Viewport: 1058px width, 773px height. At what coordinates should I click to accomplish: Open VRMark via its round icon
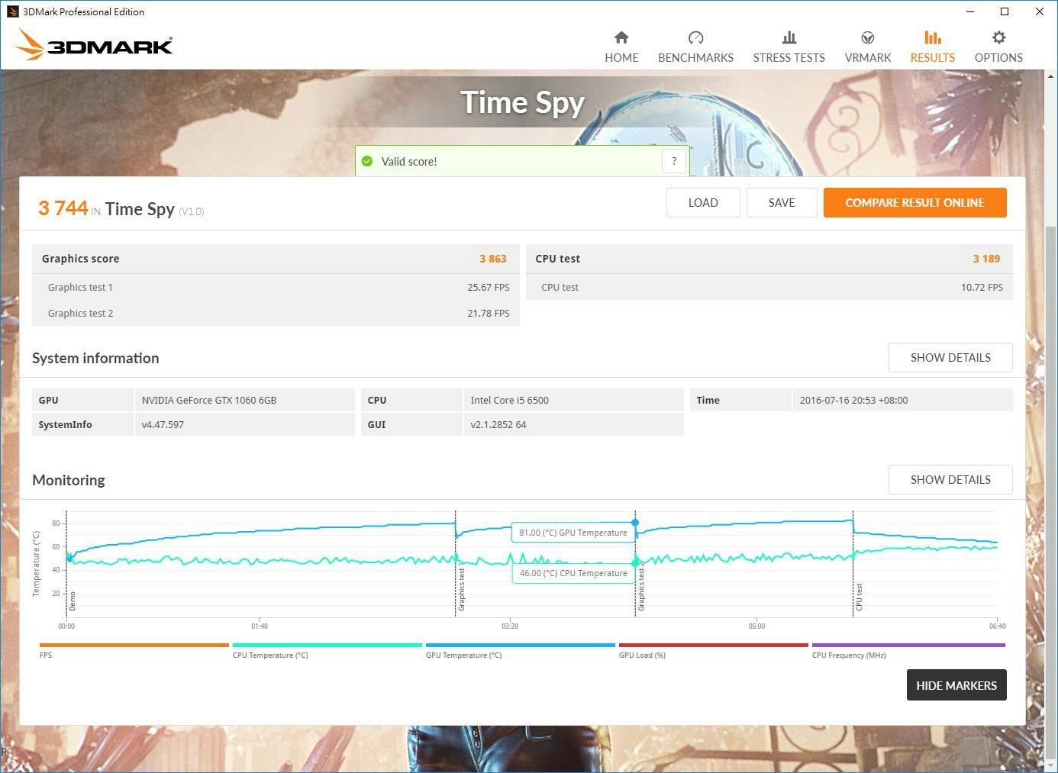click(x=868, y=37)
